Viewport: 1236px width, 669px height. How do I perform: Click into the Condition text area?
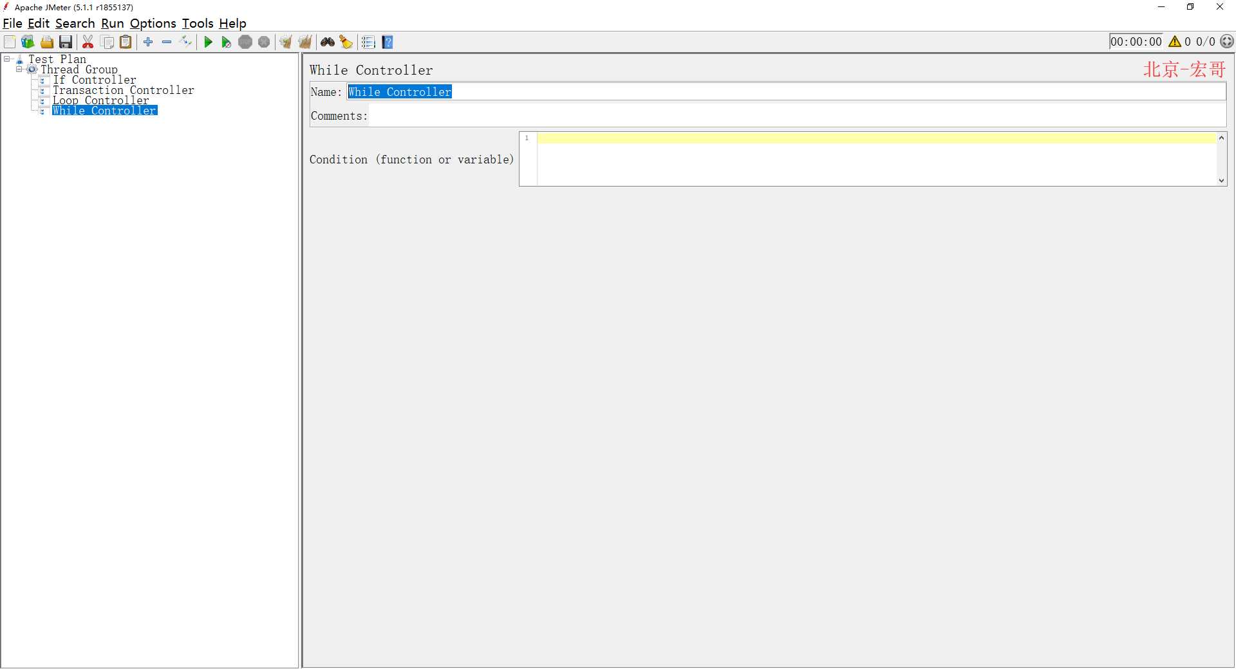[877, 159]
